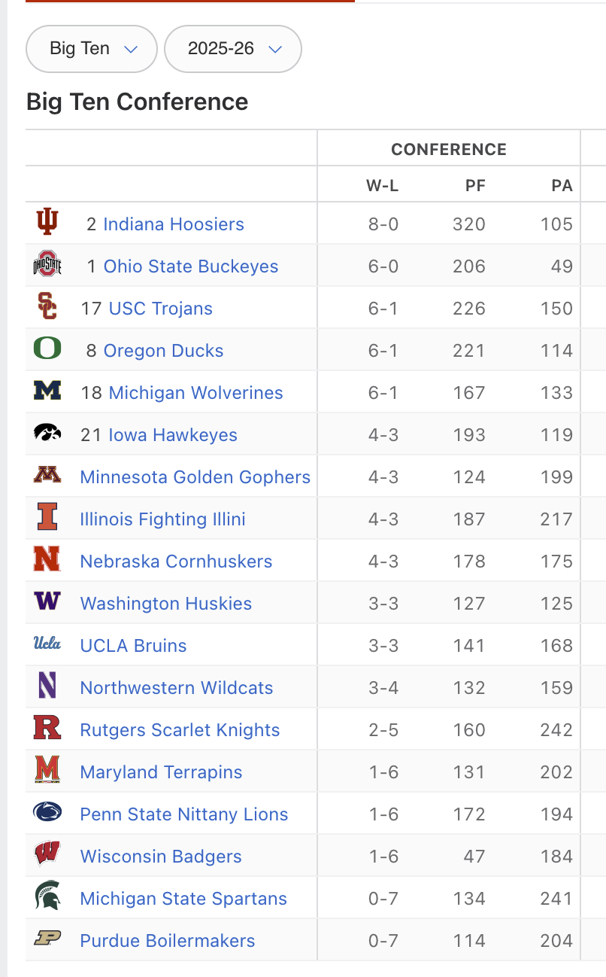This screenshot has width=606, height=977.
Task: Click the Indiana Hoosiers team logo
Action: tap(47, 223)
